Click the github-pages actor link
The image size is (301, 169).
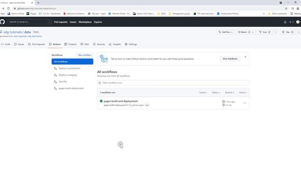138,105
